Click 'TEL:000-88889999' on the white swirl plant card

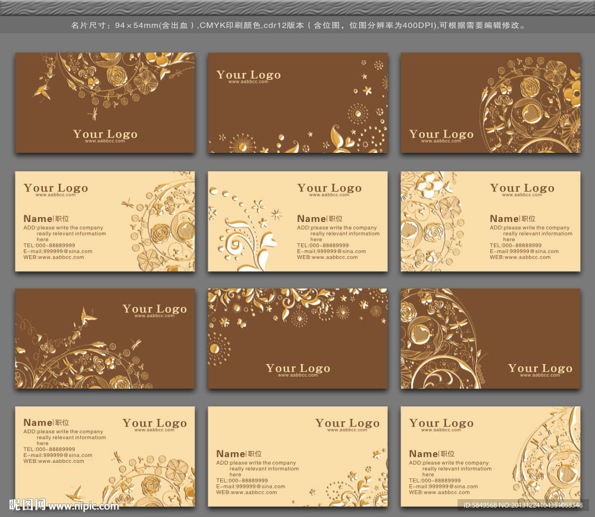pyautogui.click(x=322, y=246)
